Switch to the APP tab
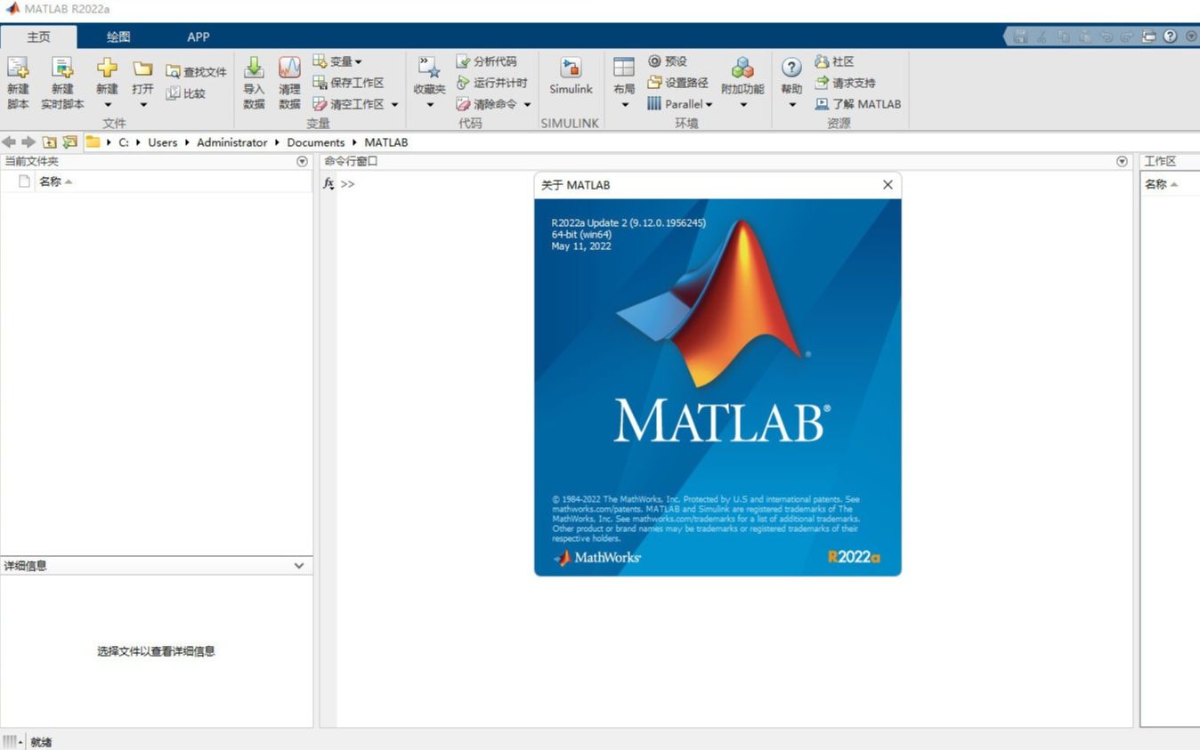 (x=199, y=36)
